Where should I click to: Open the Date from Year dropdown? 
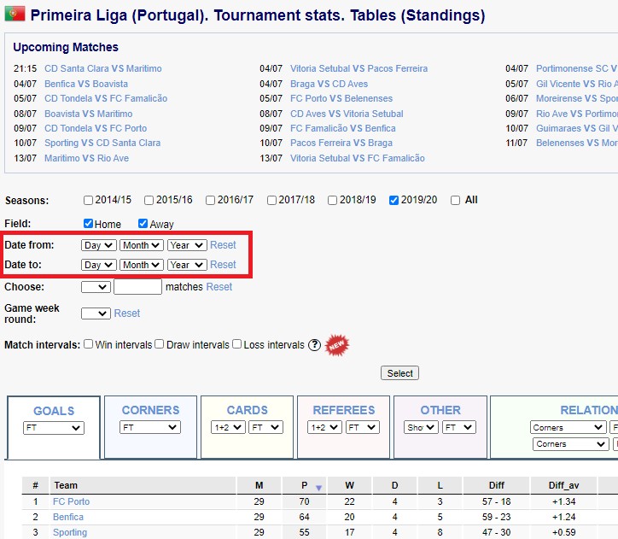pyautogui.click(x=187, y=245)
